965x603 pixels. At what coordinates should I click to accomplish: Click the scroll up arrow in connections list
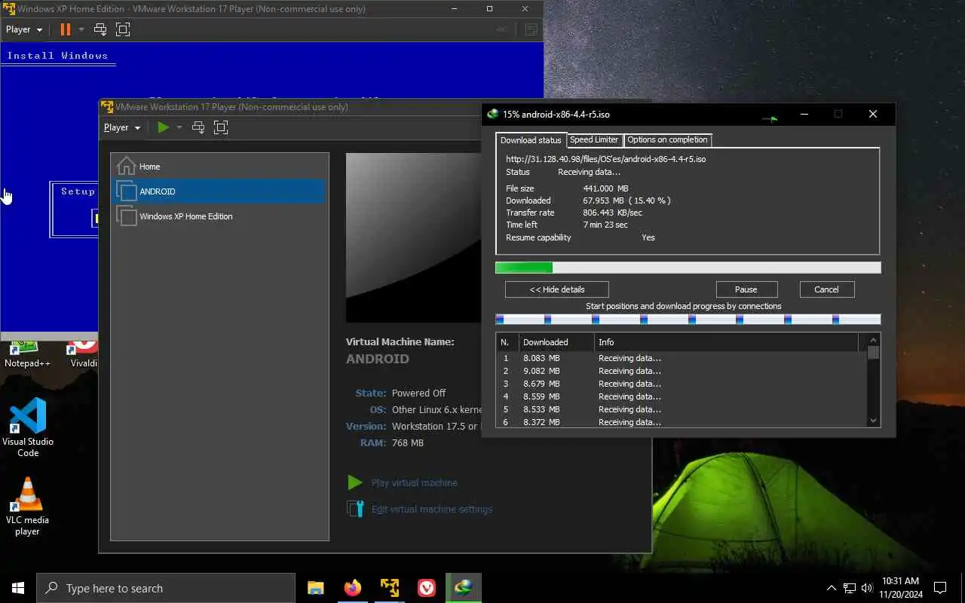(x=874, y=341)
